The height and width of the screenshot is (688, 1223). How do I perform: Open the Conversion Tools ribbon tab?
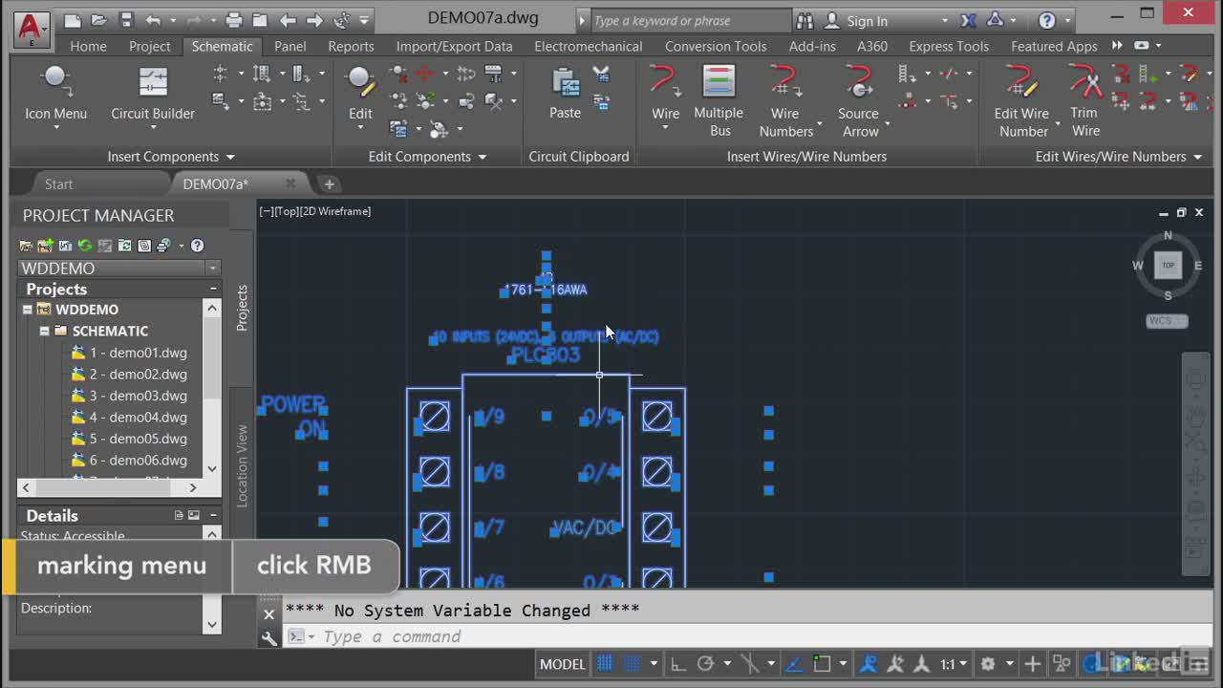tap(716, 46)
